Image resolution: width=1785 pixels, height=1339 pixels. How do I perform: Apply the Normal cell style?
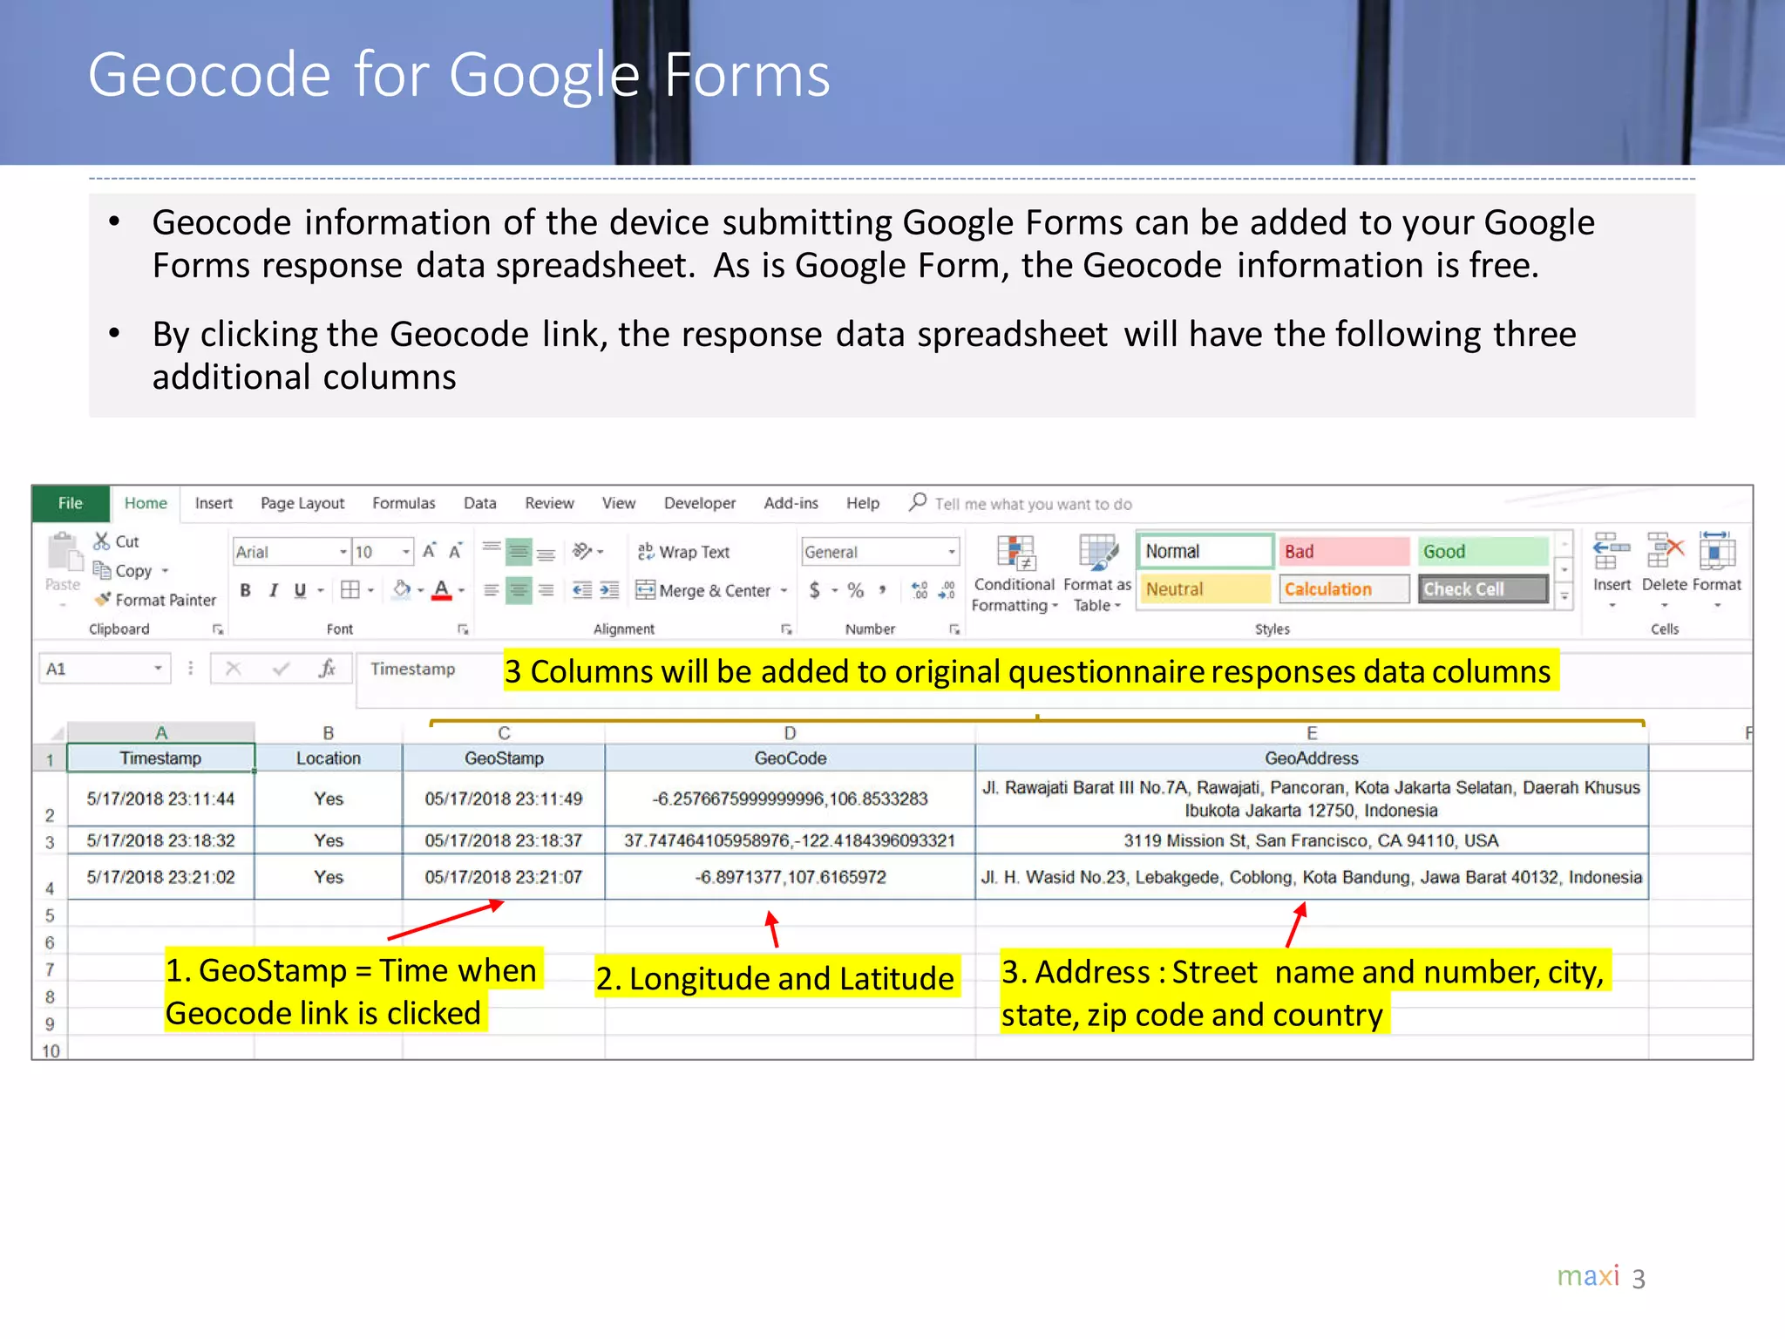(x=1205, y=551)
